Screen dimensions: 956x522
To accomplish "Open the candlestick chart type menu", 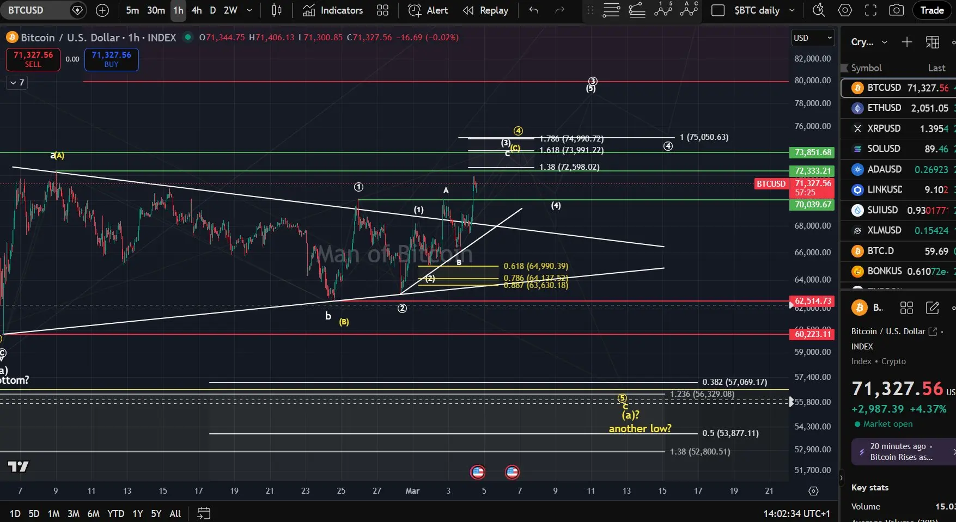I will 277,10.
